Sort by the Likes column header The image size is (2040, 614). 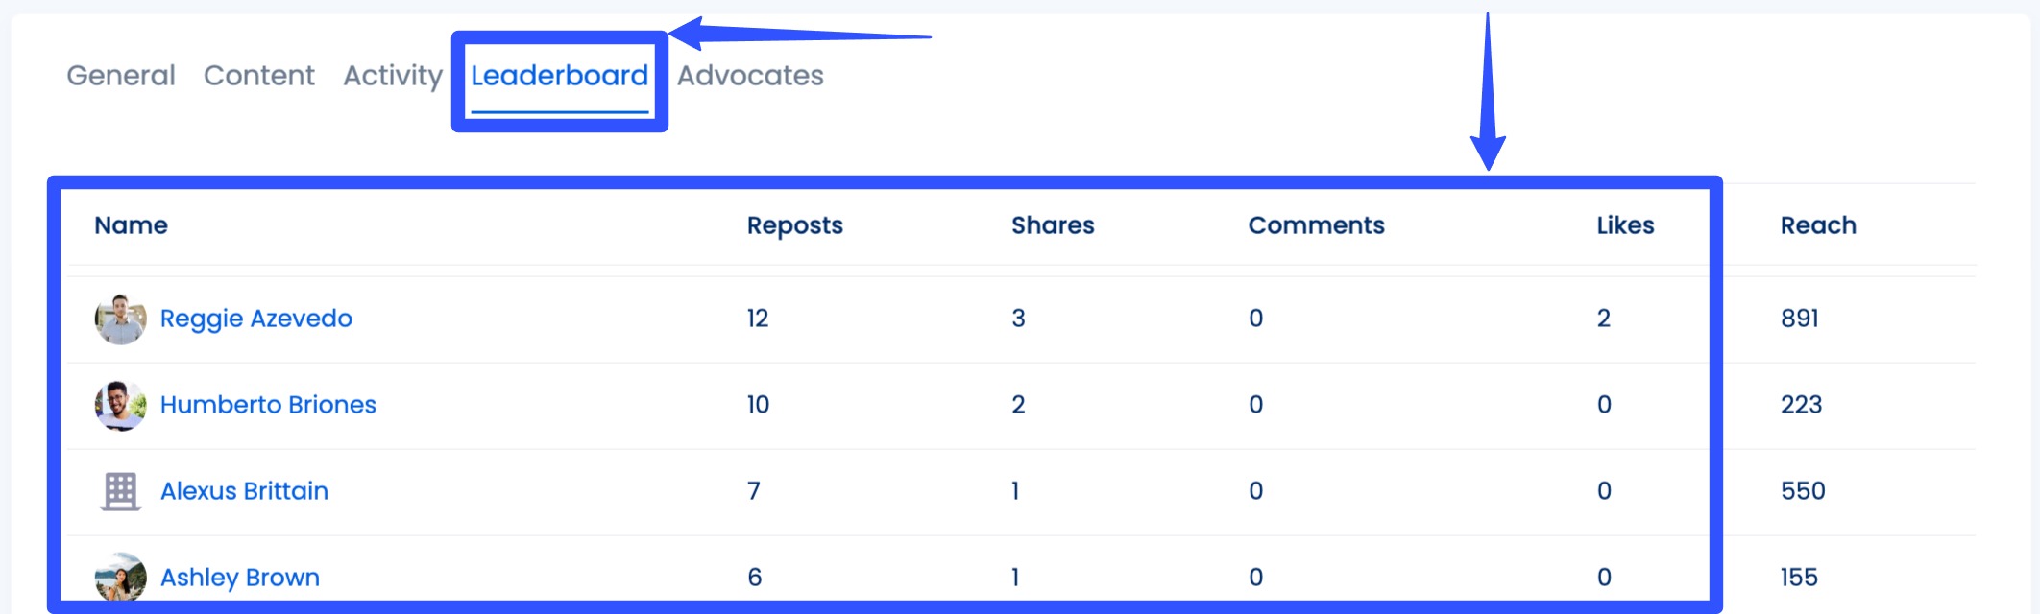pyautogui.click(x=1625, y=225)
